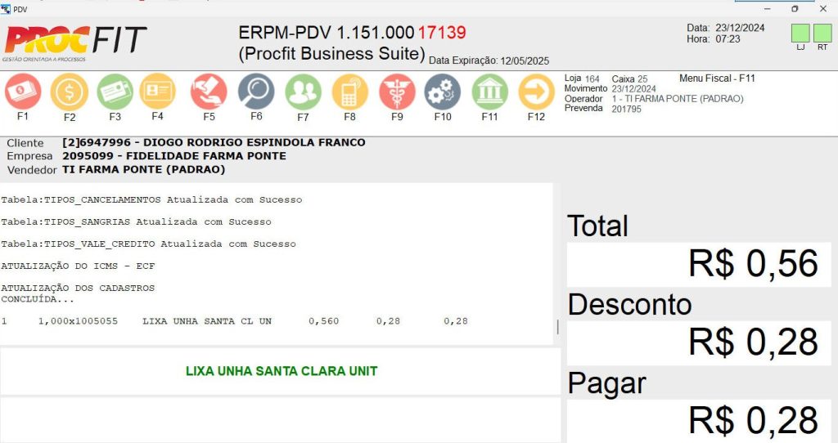
Task: Select the LIXA UNHA SANTA CL item line
Action: [235, 321]
